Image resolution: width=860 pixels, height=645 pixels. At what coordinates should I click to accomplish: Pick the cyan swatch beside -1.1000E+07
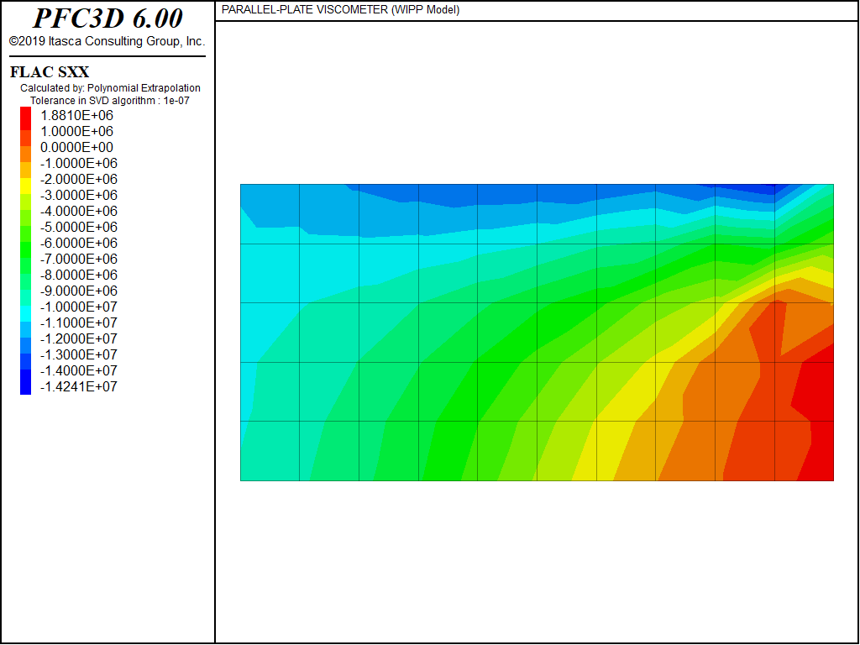tap(26, 314)
